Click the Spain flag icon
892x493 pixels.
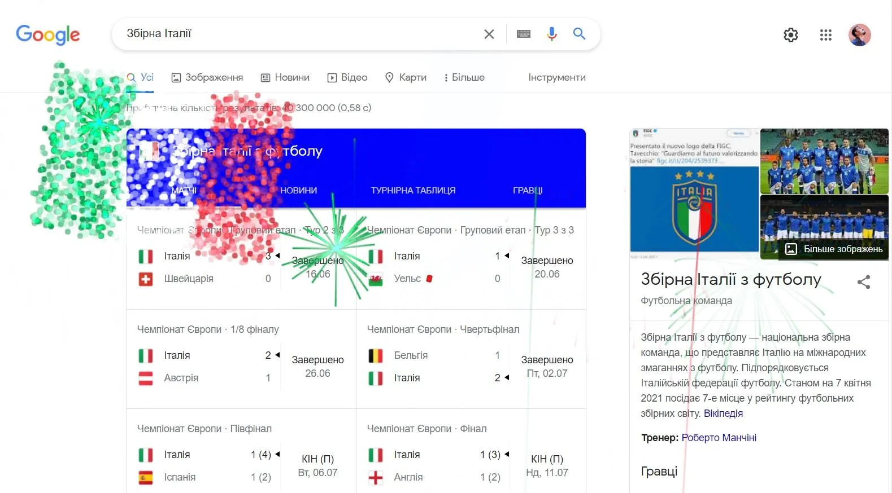[146, 477]
